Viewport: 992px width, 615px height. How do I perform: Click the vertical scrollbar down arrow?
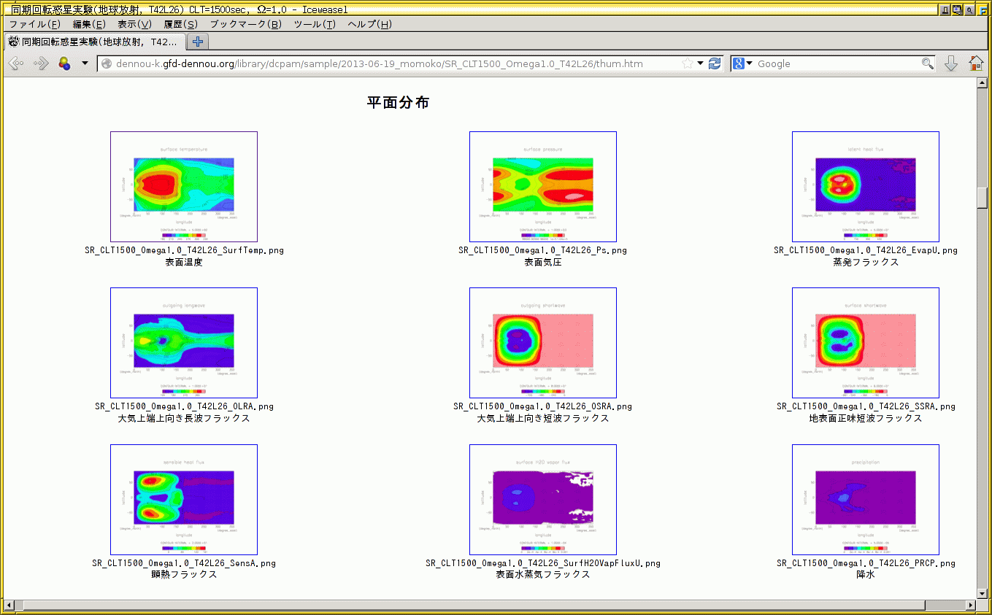tap(982, 593)
